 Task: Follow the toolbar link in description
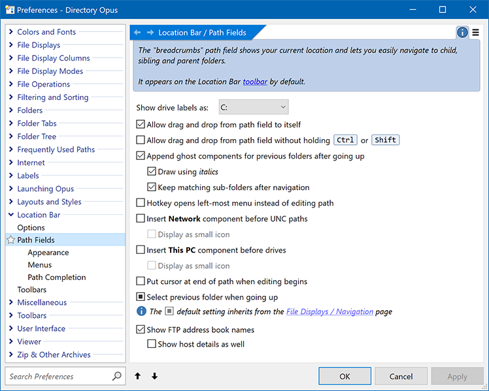pyautogui.click(x=255, y=82)
